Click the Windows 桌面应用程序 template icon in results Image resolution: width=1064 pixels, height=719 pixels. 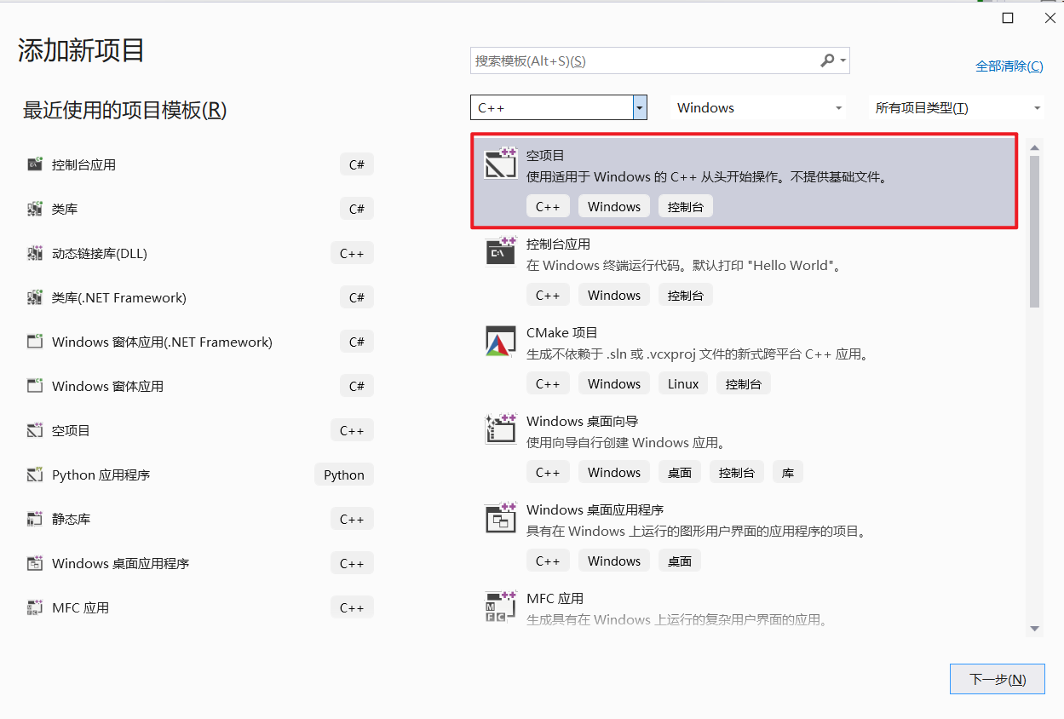[x=501, y=517]
